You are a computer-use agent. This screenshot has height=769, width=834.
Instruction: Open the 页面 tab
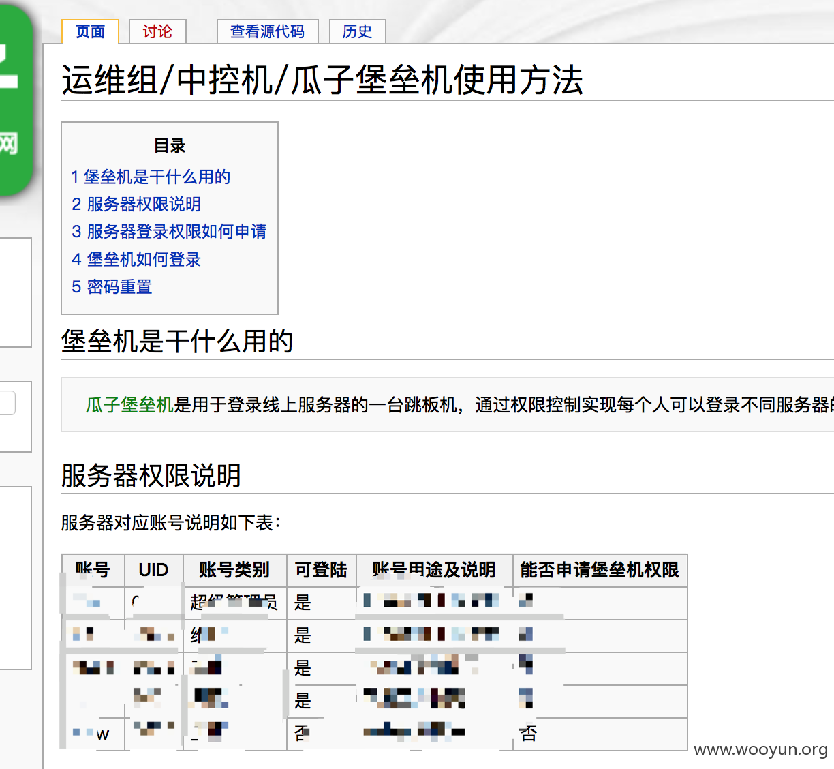click(90, 32)
